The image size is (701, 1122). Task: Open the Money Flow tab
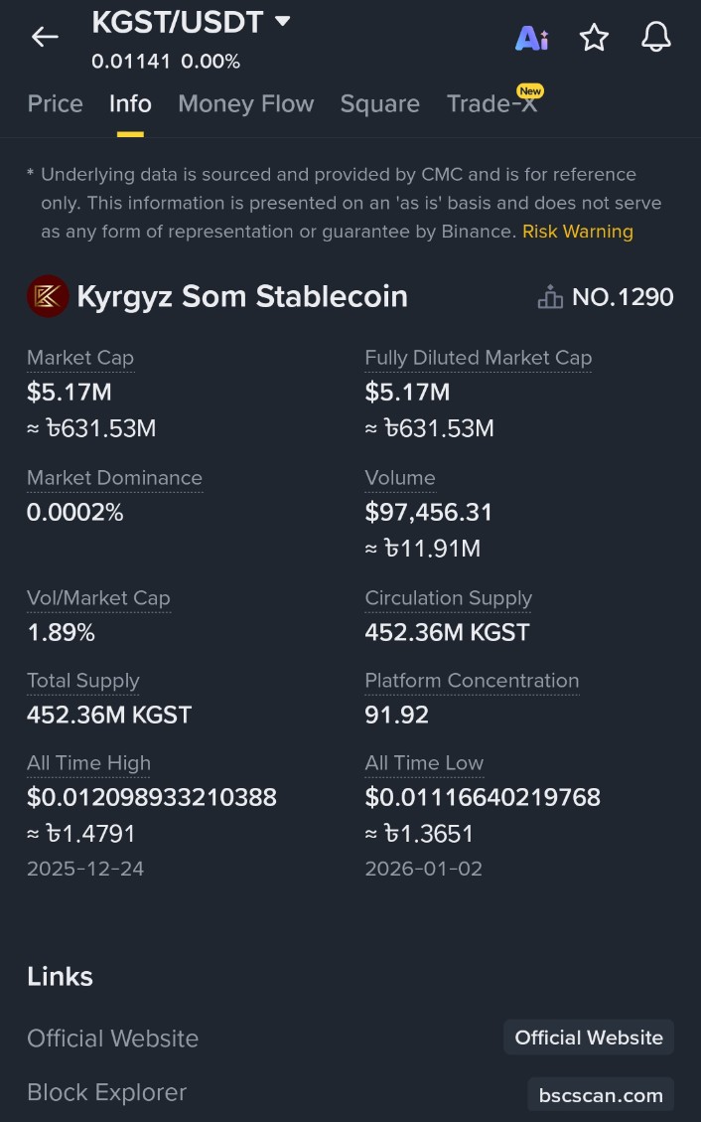246,103
